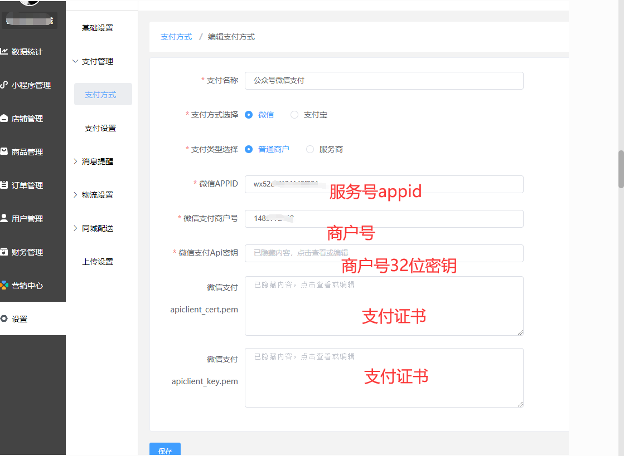Open 基础设置 in the settings menu
624x456 pixels.
98,28
